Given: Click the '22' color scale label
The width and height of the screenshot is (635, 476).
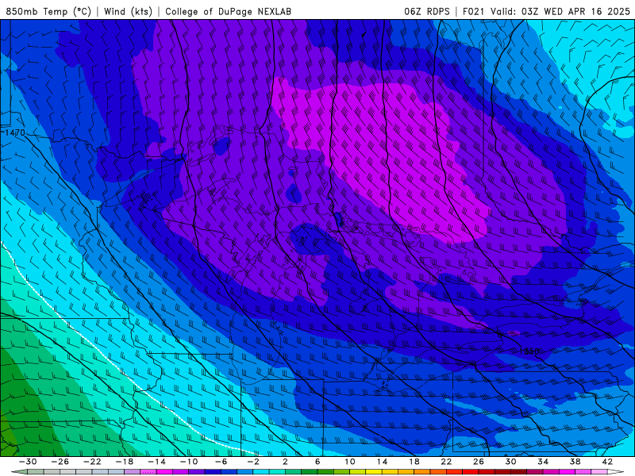Looking at the screenshot, I should tap(446, 462).
